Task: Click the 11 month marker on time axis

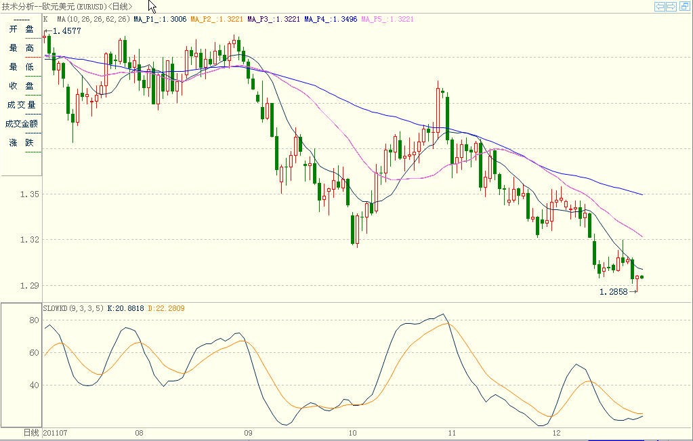Action: tap(451, 433)
